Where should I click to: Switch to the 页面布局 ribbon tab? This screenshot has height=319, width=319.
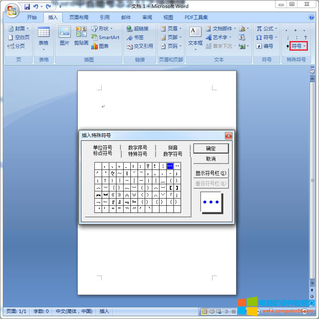point(79,18)
